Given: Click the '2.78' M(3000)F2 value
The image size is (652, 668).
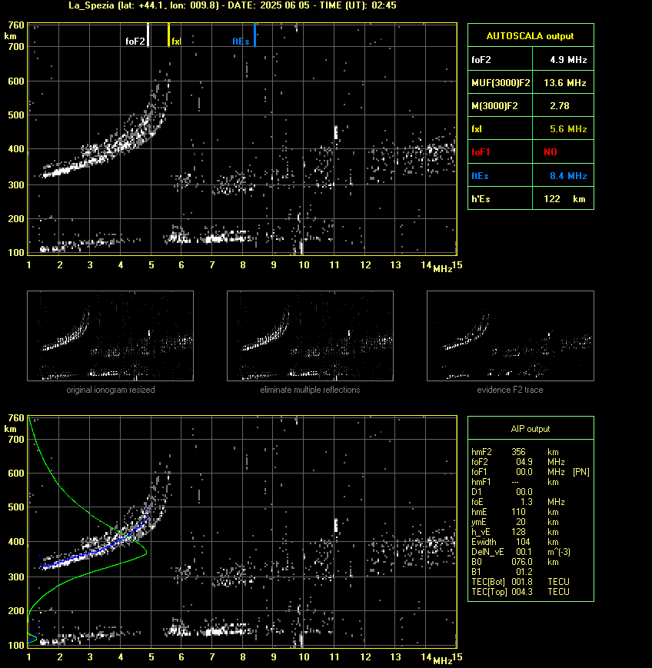Looking at the screenshot, I should pyautogui.click(x=560, y=106).
